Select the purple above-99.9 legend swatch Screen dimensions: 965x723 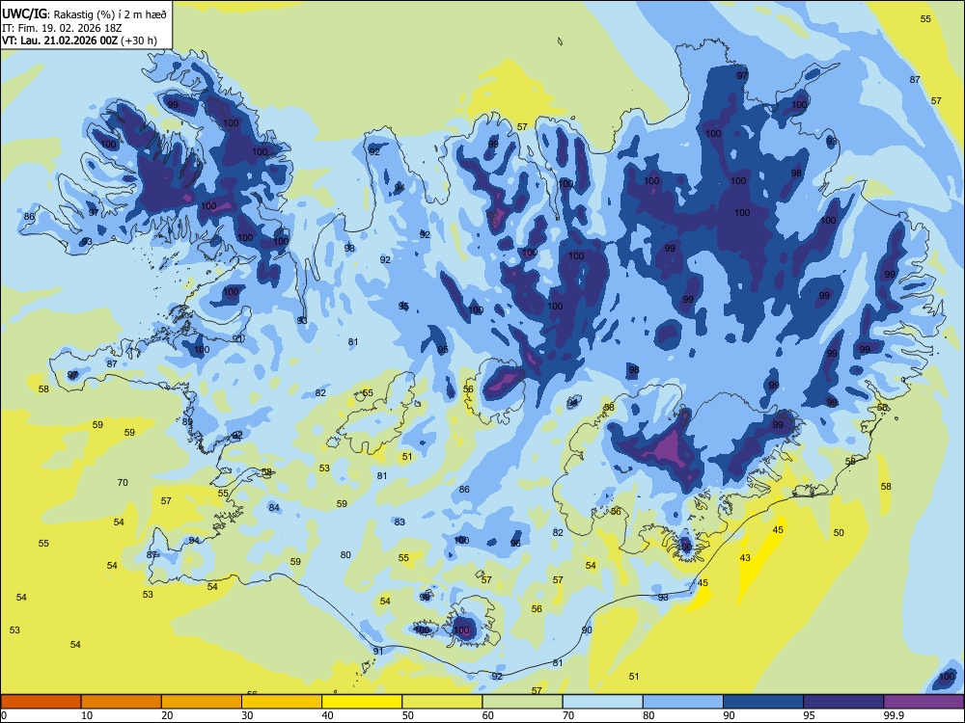924,702
